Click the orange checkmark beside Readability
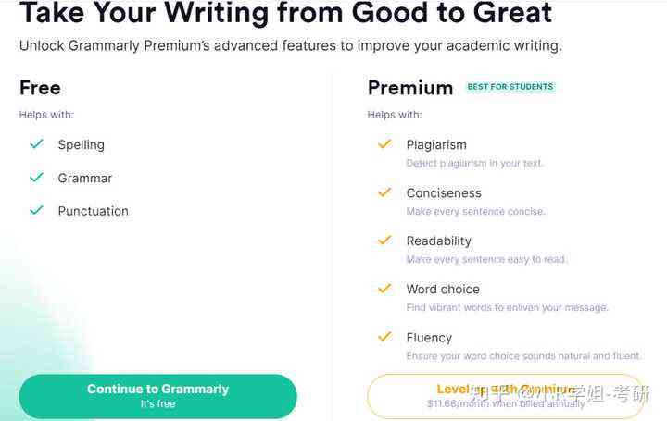This screenshot has width=667, height=421. [384, 241]
